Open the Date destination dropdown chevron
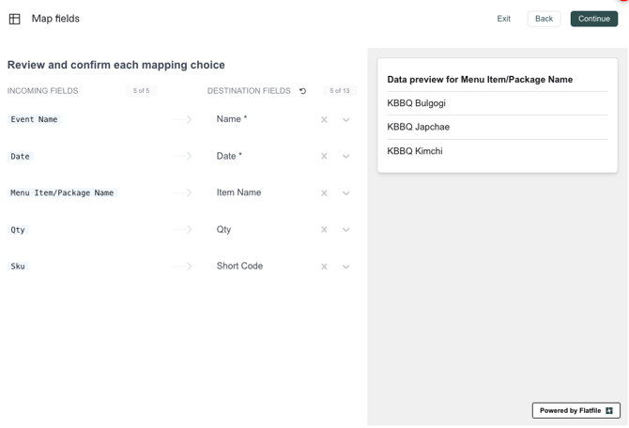The width and height of the screenshot is (629, 428). [346, 157]
